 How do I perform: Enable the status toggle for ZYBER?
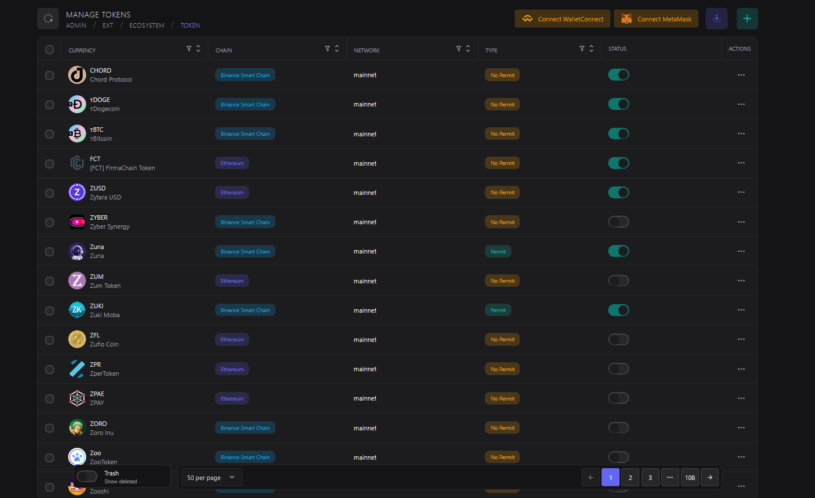[618, 222]
